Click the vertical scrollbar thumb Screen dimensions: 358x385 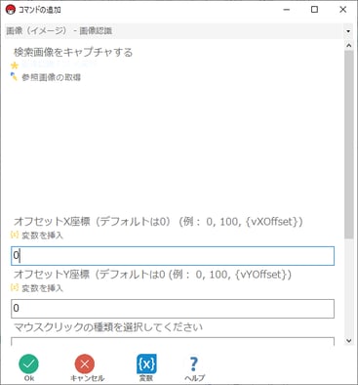[x=349, y=145]
